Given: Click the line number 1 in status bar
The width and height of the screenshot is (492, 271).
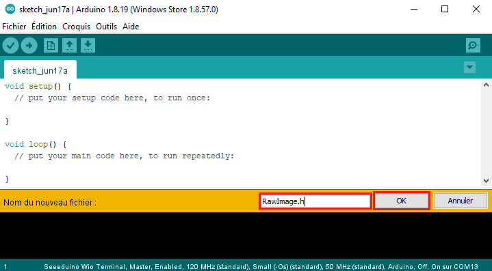Looking at the screenshot, I should point(5,267).
